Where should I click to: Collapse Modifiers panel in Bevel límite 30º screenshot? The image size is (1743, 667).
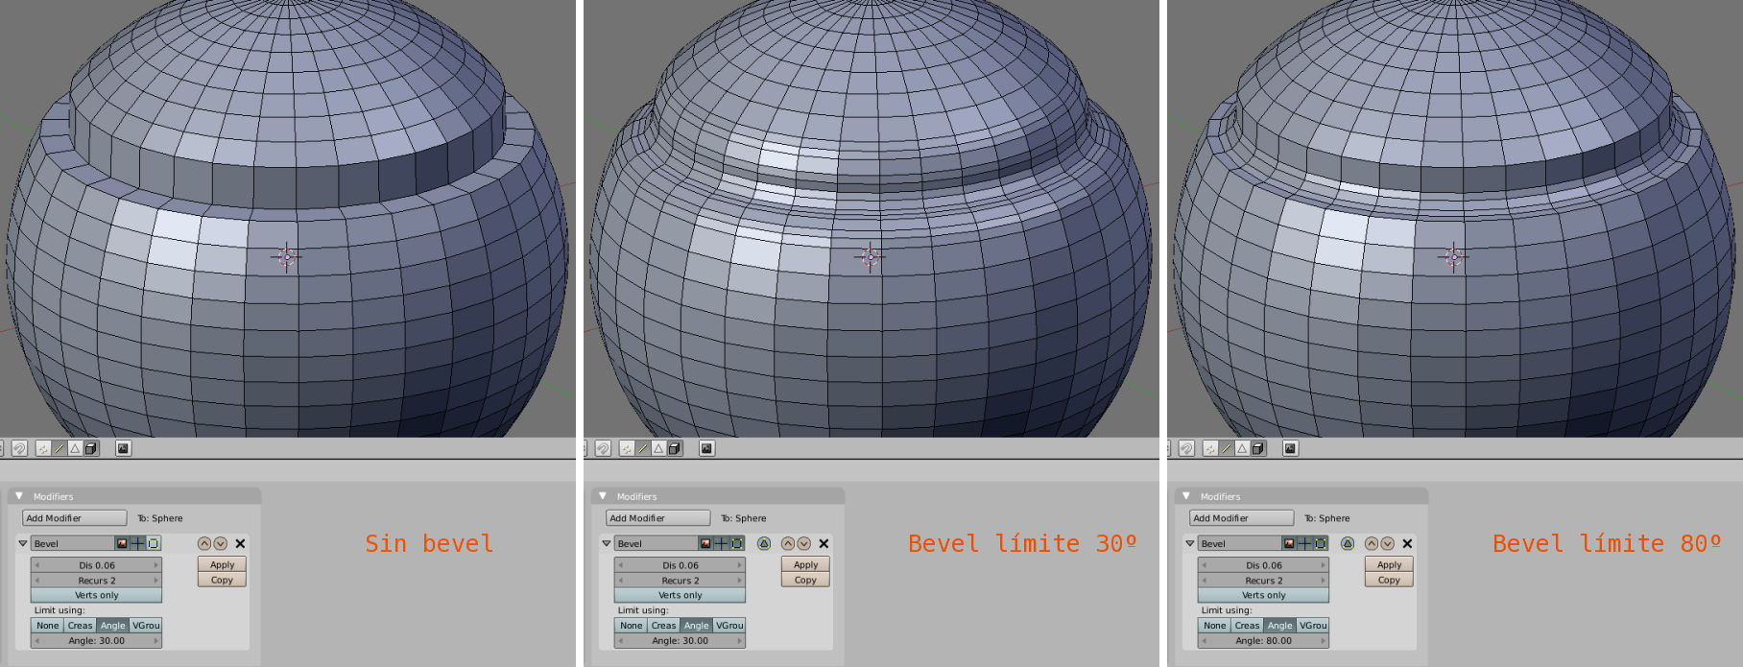coord(603,496)
